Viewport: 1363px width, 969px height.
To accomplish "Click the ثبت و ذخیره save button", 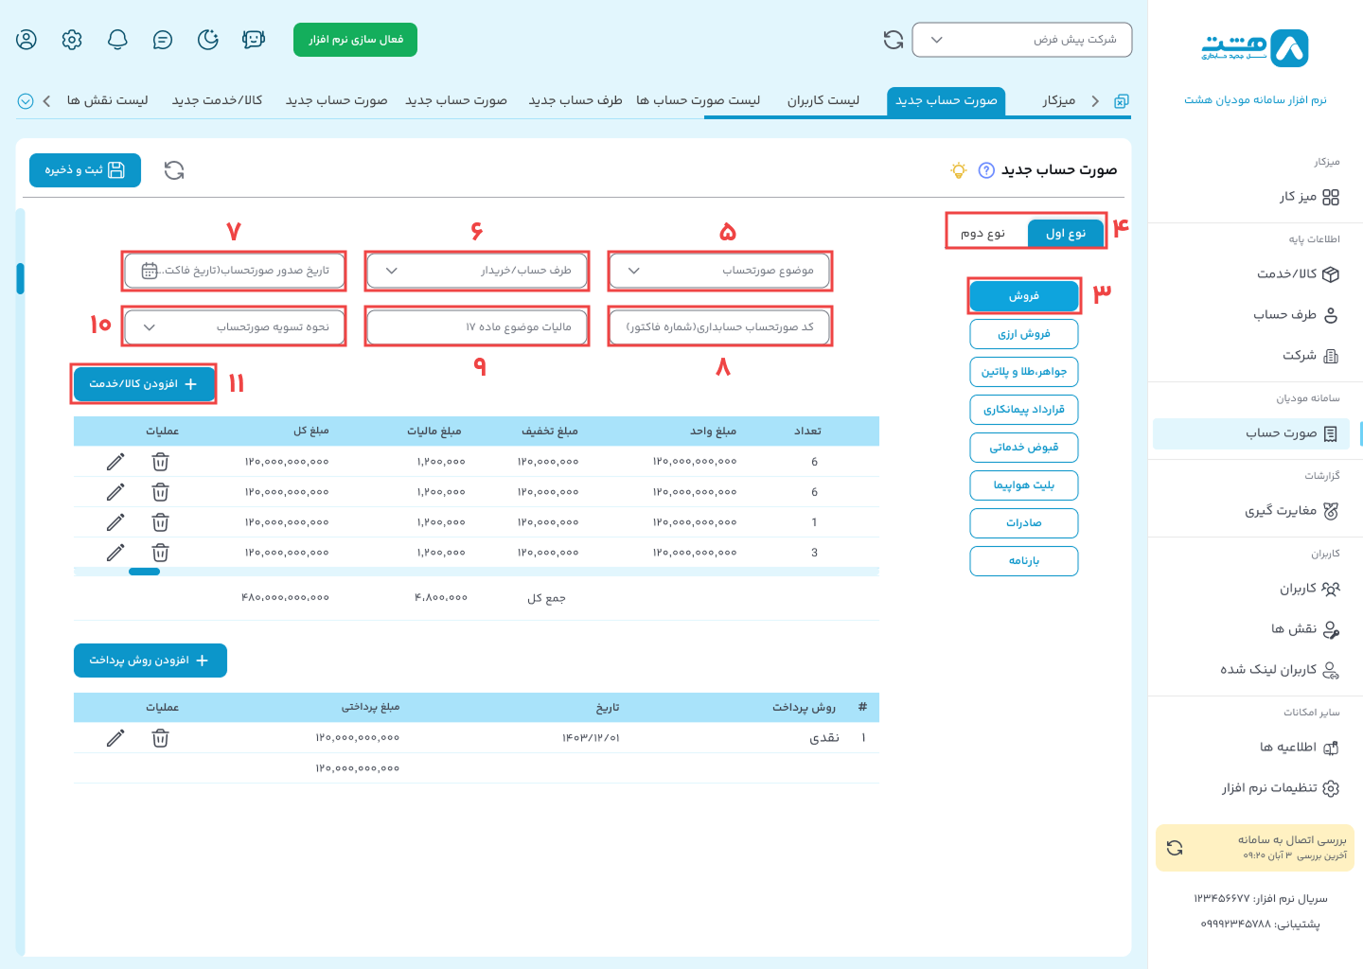I will (x=85, y=170).
